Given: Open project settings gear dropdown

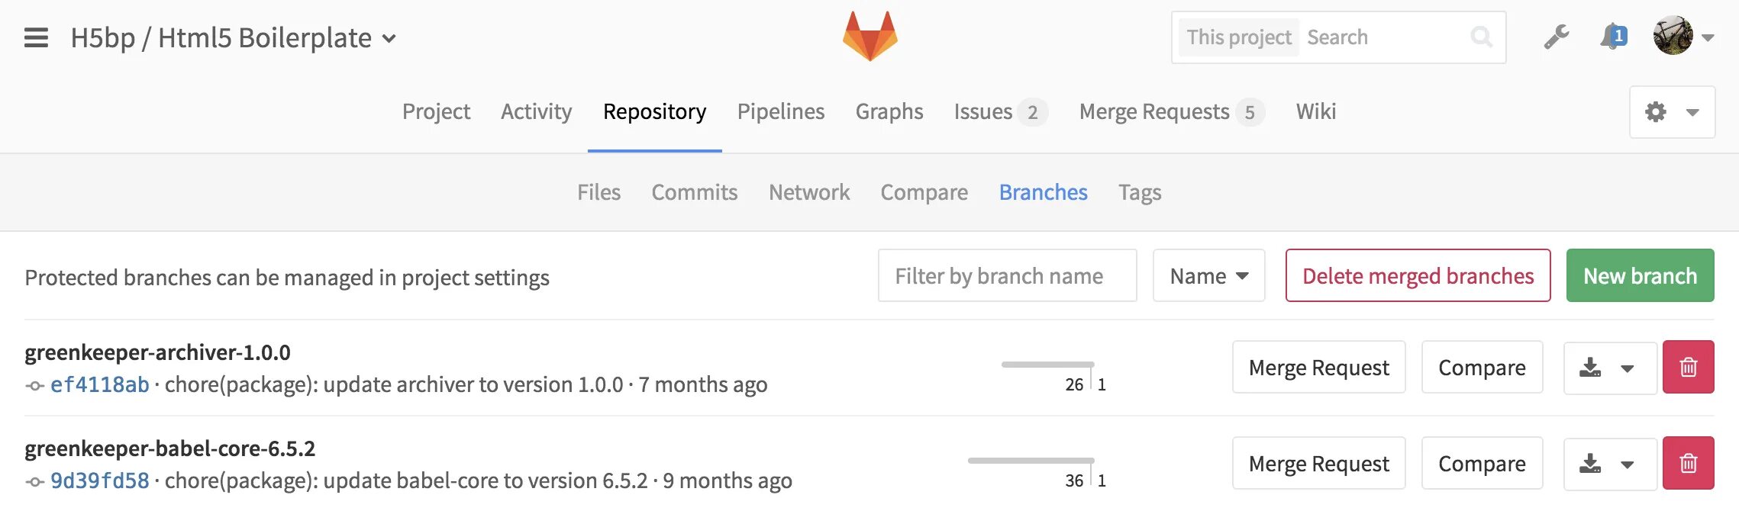Looking at the screenshot, I should pyautogui.click(x=1672, y=112).
